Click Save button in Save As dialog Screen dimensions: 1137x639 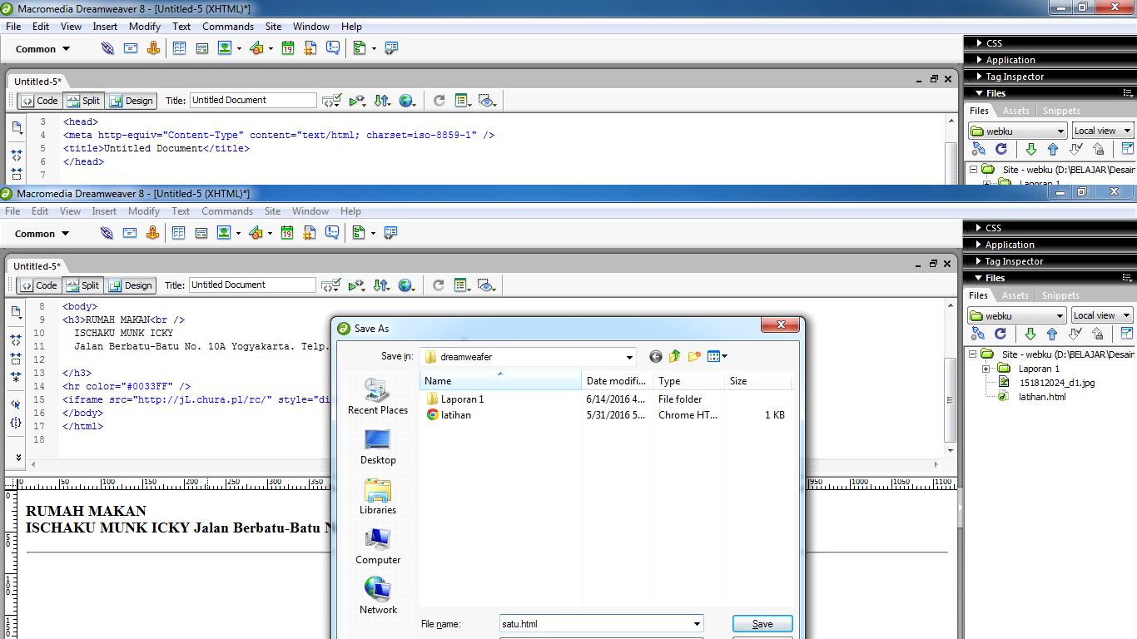pos(762,624)
